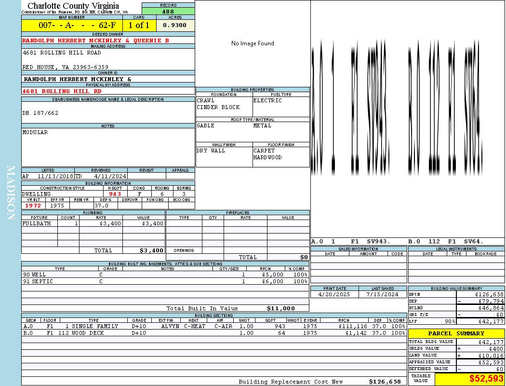Select the Charlotte County Virginia title
This screenshot has height=386, width=506.
pyautogui.click(x=73, y=5)
